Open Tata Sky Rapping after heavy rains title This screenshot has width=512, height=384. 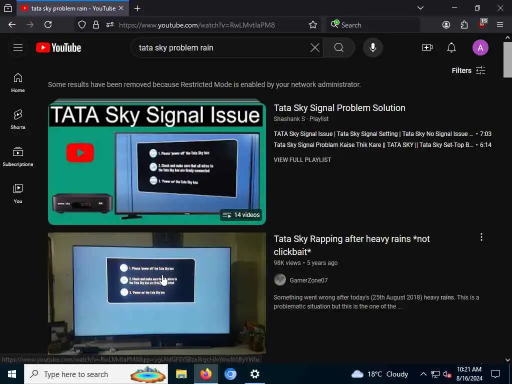[x=351, y=245]
